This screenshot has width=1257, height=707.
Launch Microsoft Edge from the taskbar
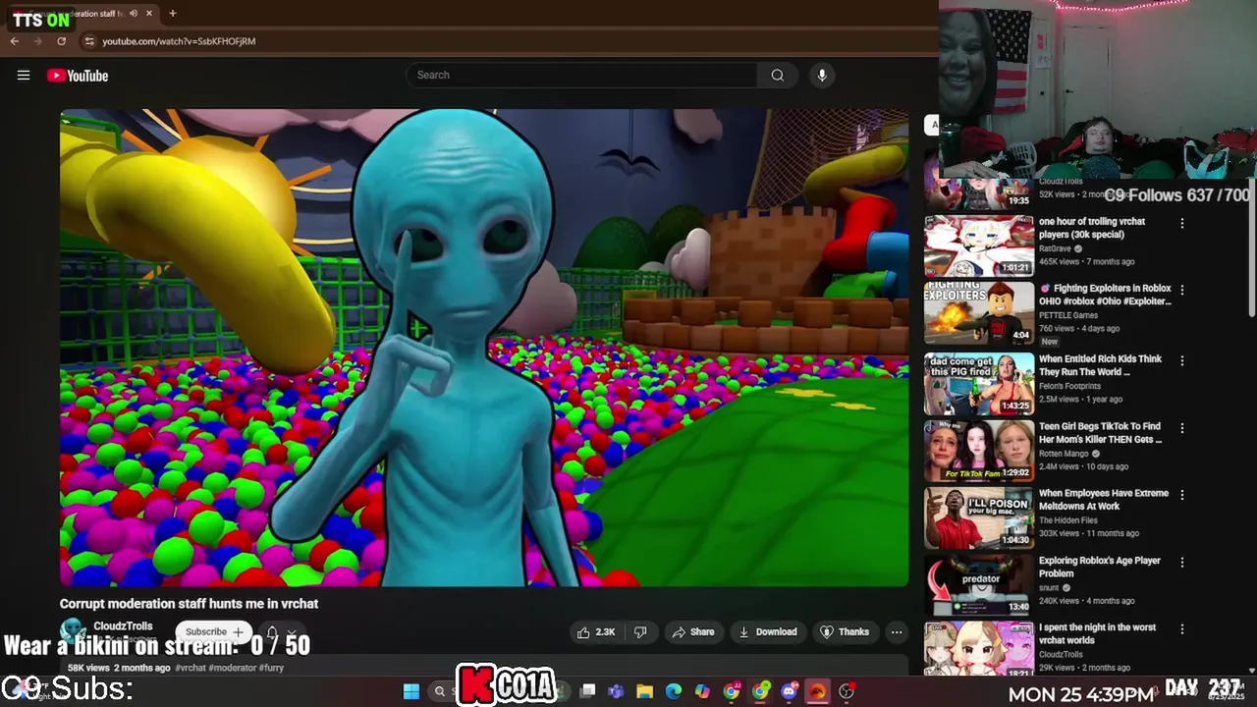point(673,691)
